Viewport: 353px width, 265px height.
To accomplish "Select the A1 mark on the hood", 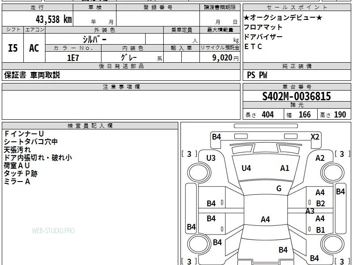I will pos(285,168).
